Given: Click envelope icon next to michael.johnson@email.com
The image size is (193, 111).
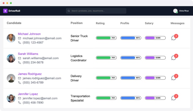Looking at the screenshot, I should coord(19,38).
